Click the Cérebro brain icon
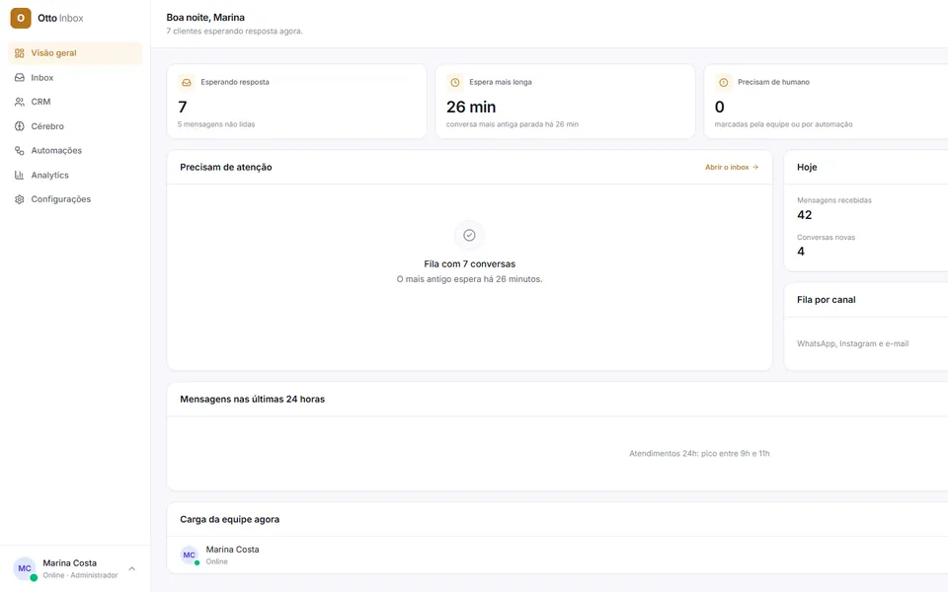 [20, 126]
